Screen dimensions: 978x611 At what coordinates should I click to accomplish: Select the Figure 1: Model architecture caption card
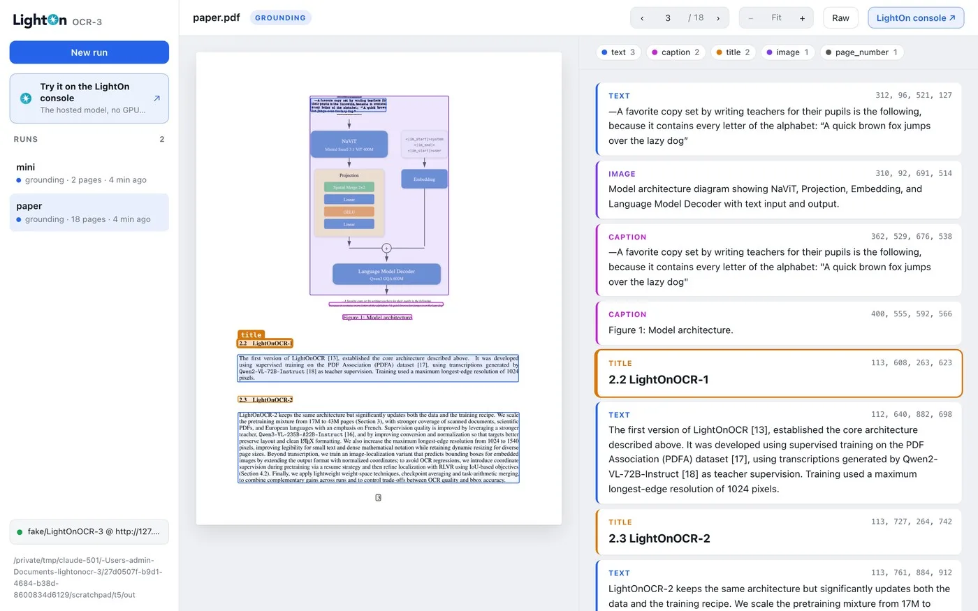(x=779, y=323)
